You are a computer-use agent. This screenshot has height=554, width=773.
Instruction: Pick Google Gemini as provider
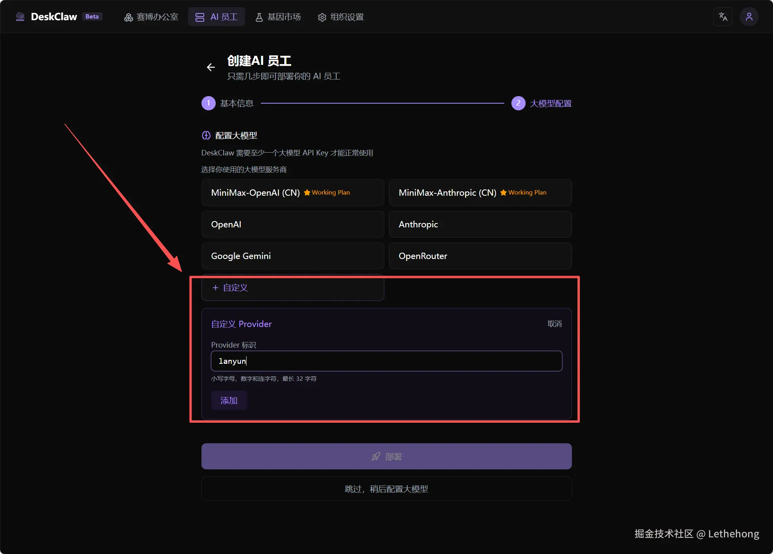click(x=292, y=256)
